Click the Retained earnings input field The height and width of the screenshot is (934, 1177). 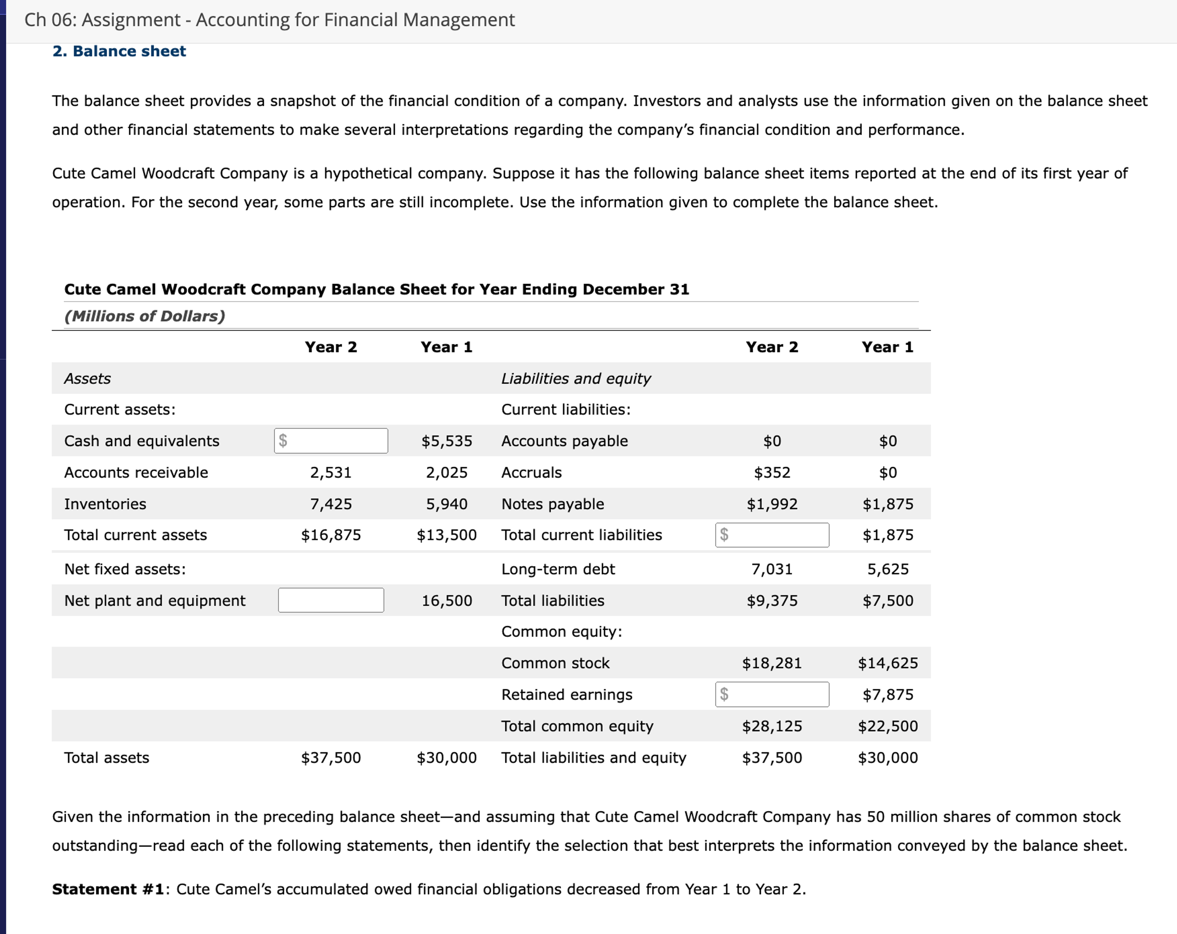[772, 694]
